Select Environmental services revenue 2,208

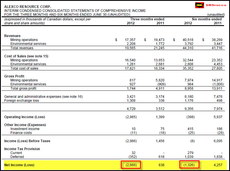click(131, 44)
